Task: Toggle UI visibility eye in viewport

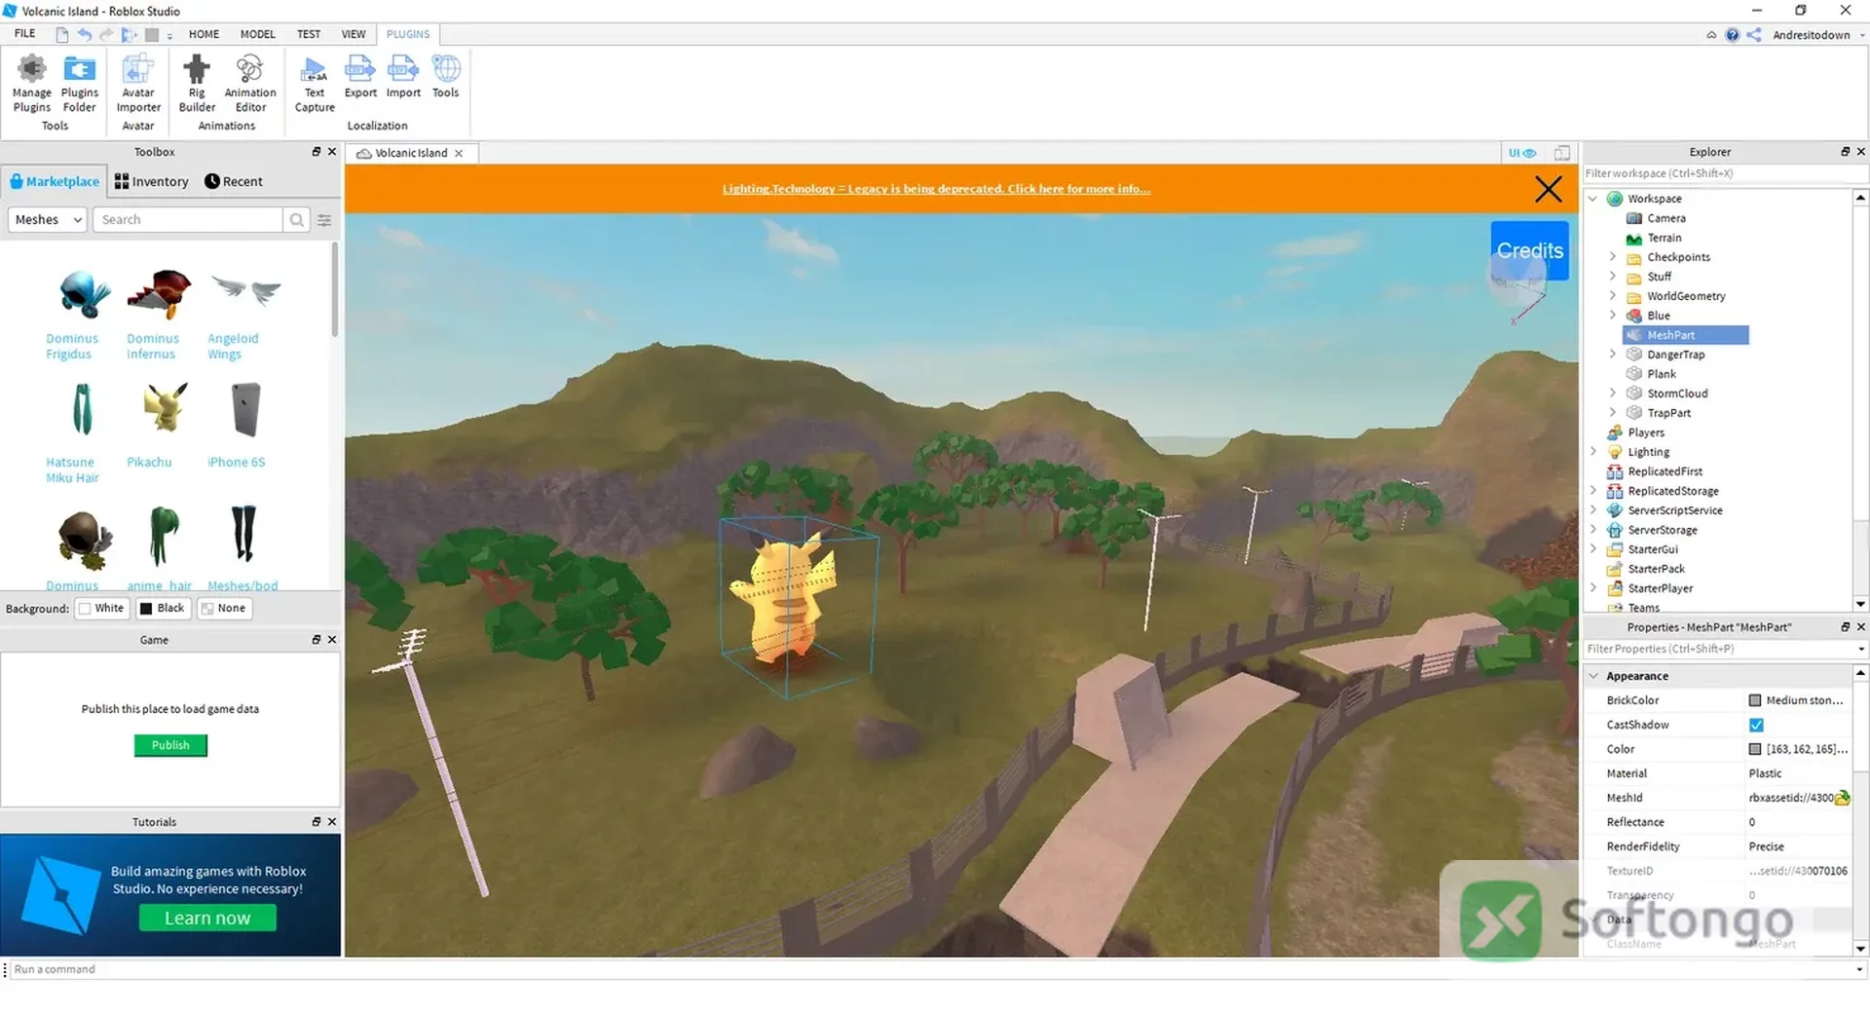Action: pyautogui.click(x=1522, y=153)
